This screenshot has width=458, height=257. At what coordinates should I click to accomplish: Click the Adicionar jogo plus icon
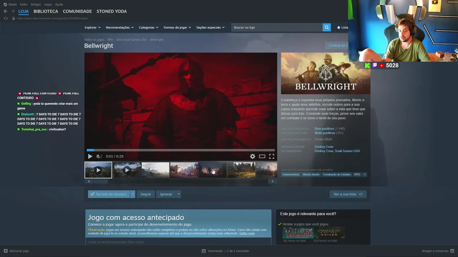5,251
